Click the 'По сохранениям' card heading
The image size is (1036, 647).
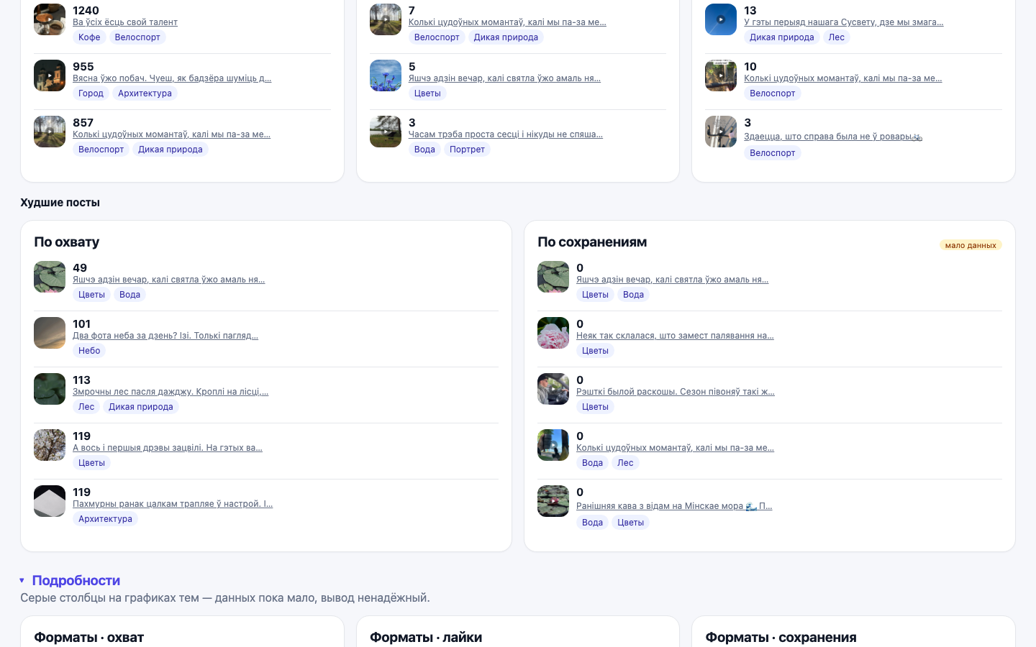coord(592,242)
